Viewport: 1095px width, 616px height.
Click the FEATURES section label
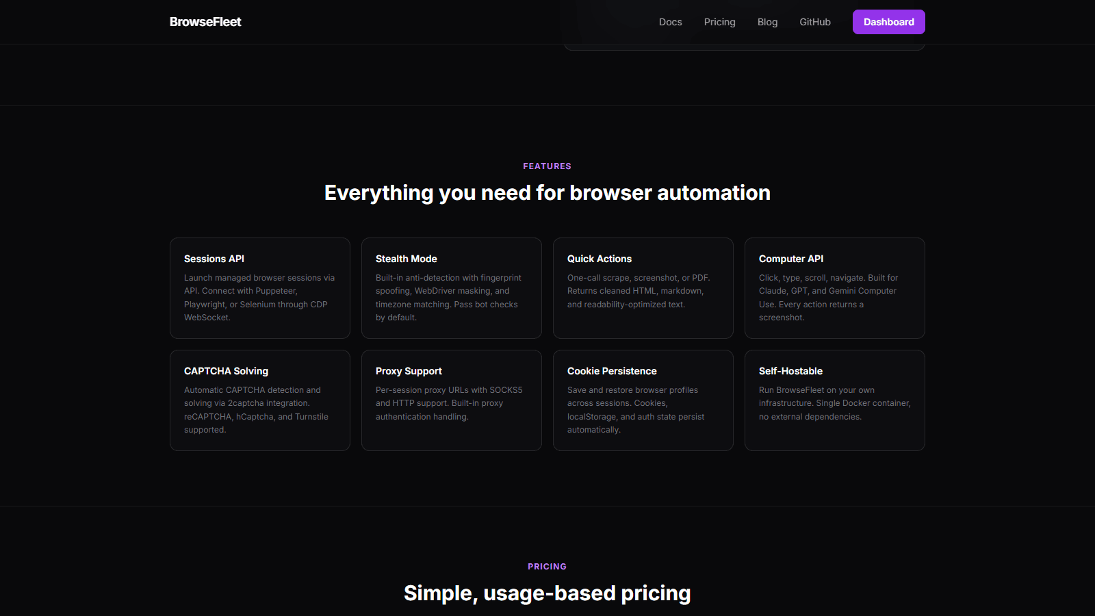547,166
